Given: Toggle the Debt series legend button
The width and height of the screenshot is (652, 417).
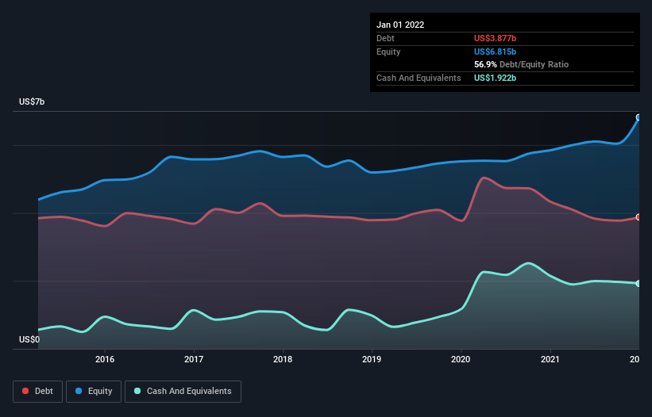Looking at the screenshot, I should (37, 392).
